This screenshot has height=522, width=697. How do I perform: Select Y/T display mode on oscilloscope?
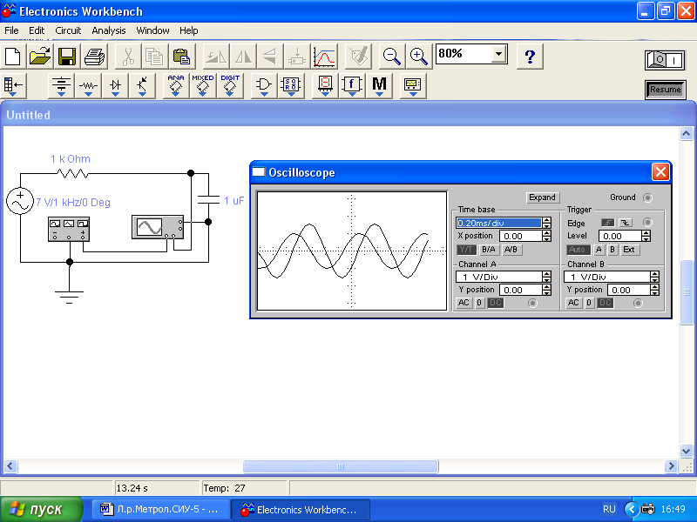tap(466, 250)
